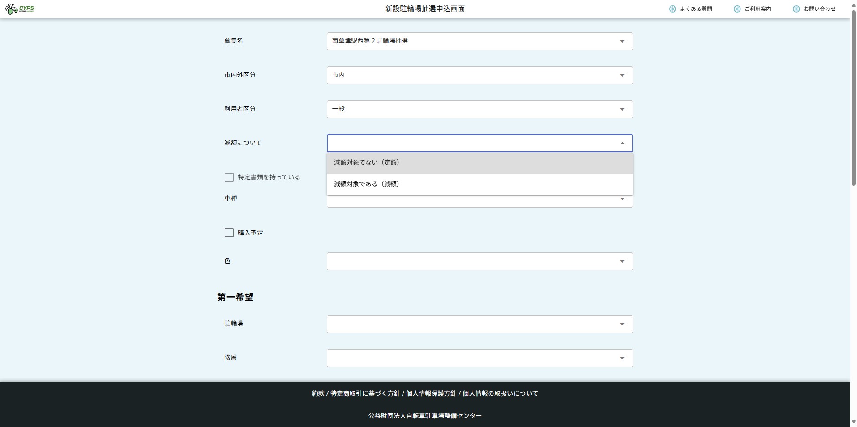Click the page vertical scrollbar thumb
857x427 pixels.
[853, 98]
